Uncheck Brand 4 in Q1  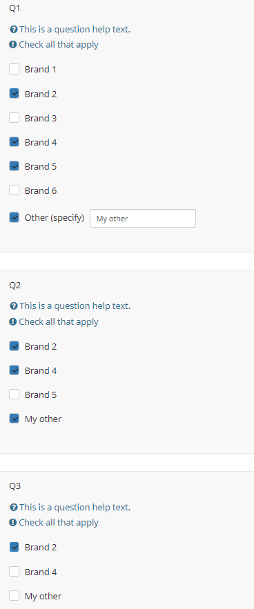click(14, 142)
